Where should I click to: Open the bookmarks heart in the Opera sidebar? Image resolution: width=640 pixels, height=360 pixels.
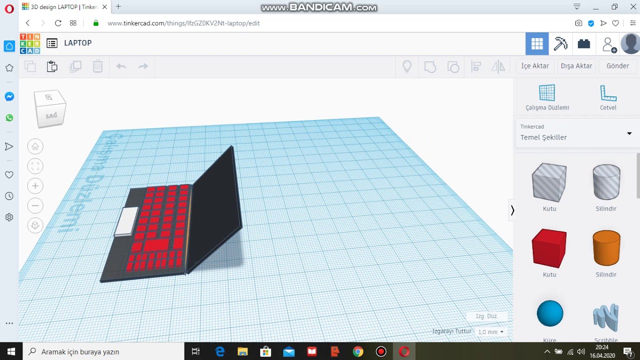click(x=9, y=175)
